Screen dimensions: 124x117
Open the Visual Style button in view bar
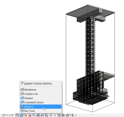pos(21,115)
